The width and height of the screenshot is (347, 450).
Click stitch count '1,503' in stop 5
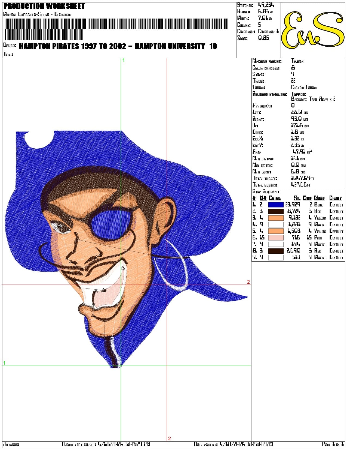click(294, 231)
